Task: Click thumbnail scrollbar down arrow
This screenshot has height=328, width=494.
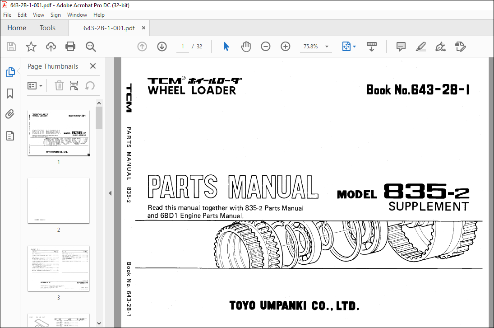Action: [99, 323]
